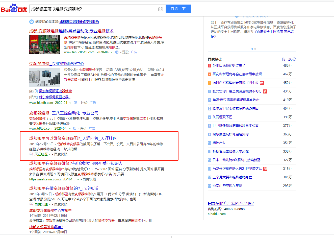Image resolution: width=334 pixels, height=238 pixels.
Task: Open hot topic 张文宏称开展全民筛查核酸不可行
Action: click(237, 91)
